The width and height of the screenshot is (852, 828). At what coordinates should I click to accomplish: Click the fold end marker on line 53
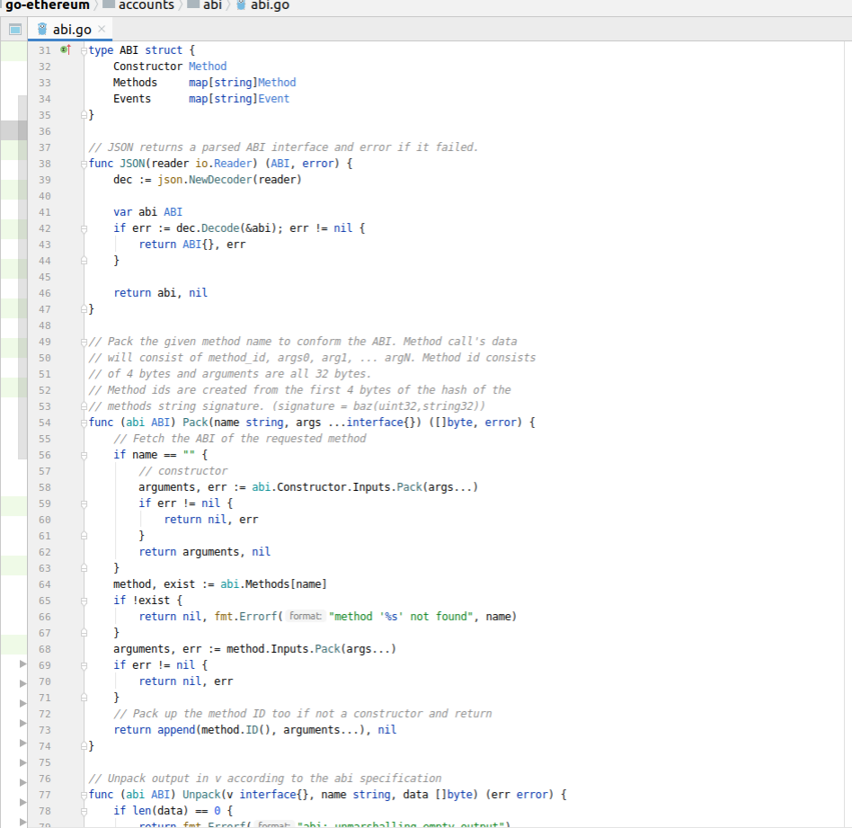[84, 406]
